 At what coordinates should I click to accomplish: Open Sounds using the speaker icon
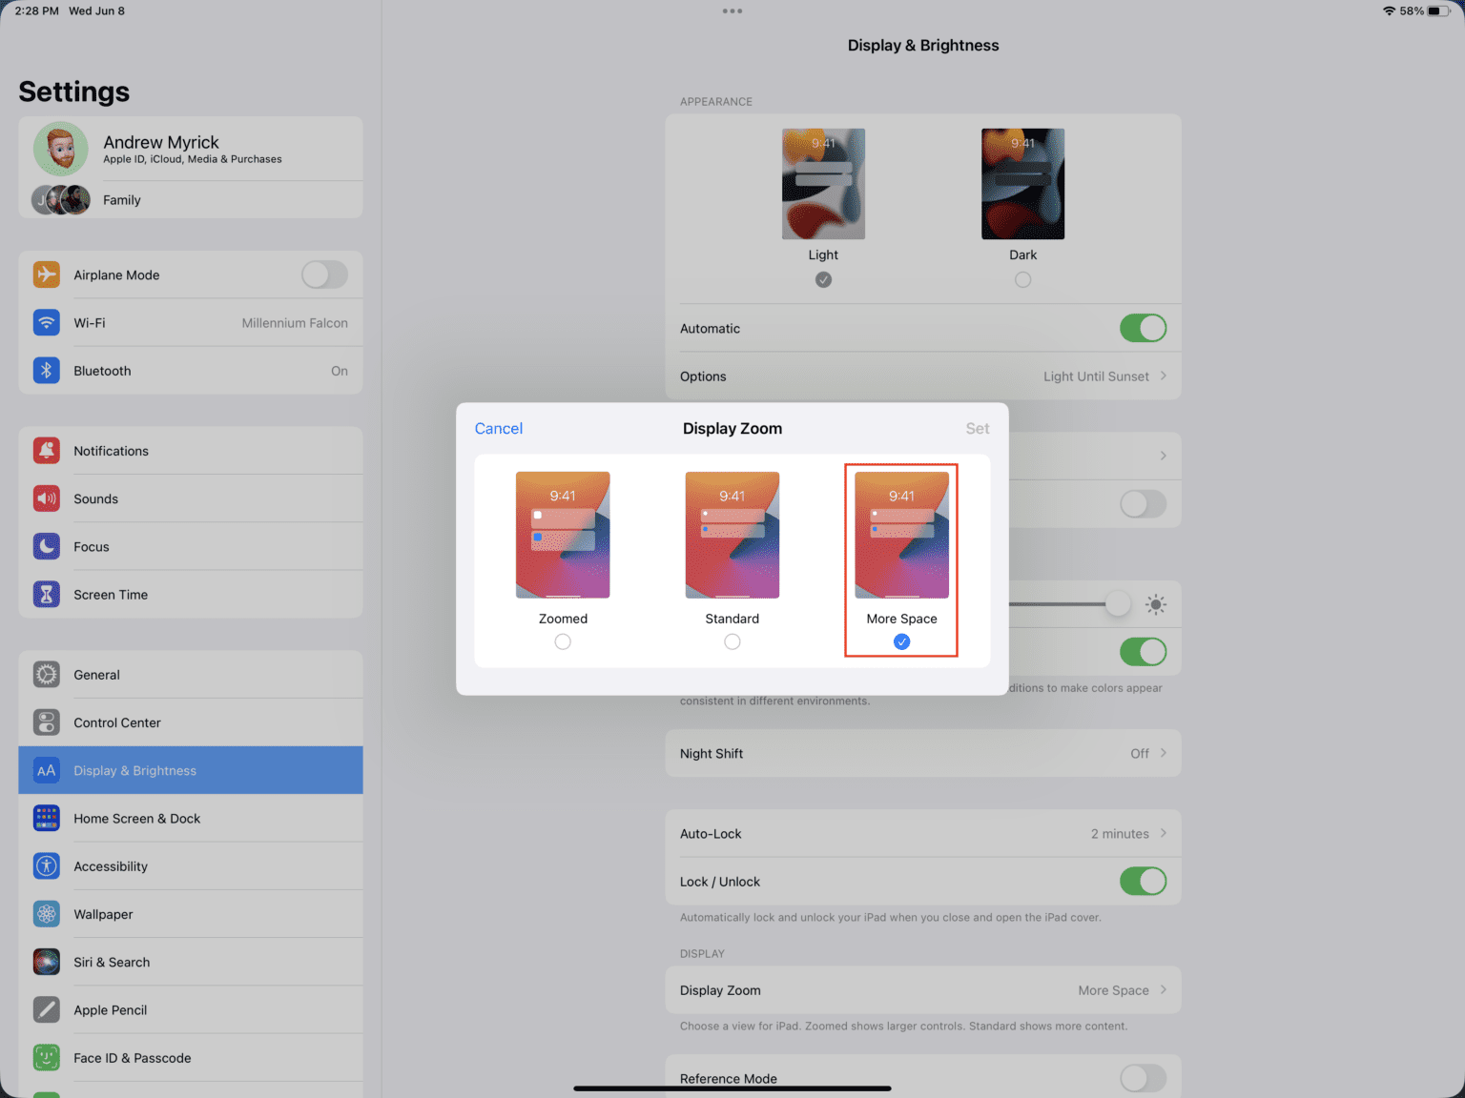47,498
